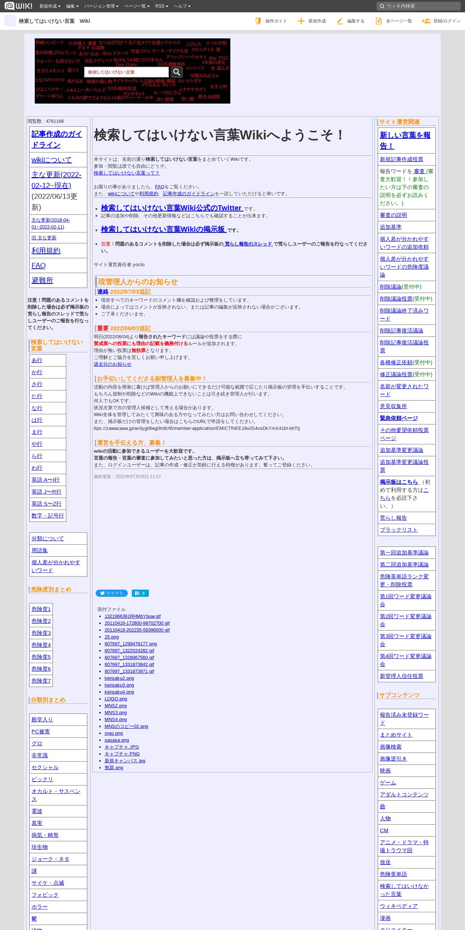The width and height of the screenshot is (465, 930).
Task: Open the FAQ sidebar link
Action: (x=38, y=265)
